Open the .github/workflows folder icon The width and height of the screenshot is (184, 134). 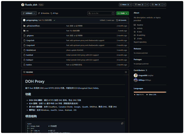tap(24, 26)
